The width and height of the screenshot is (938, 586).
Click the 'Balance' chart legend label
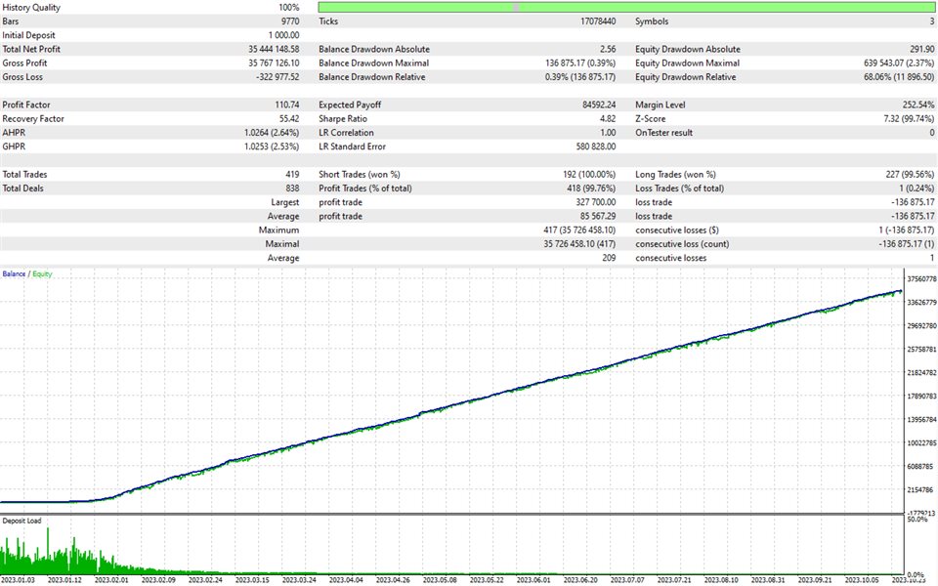click(14, 273)
